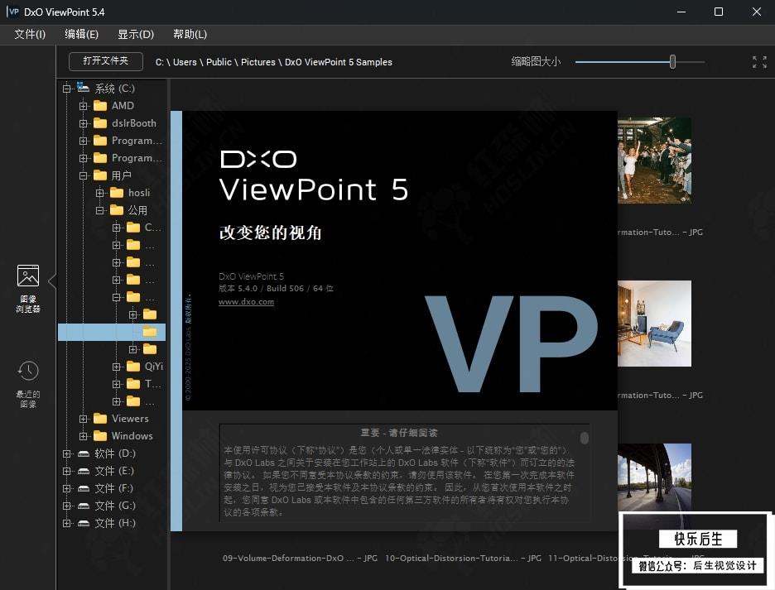The height and width of the screenshot is (590, 775).
Task: Select the AMD folder icon
Action: (x=100, y=106)
